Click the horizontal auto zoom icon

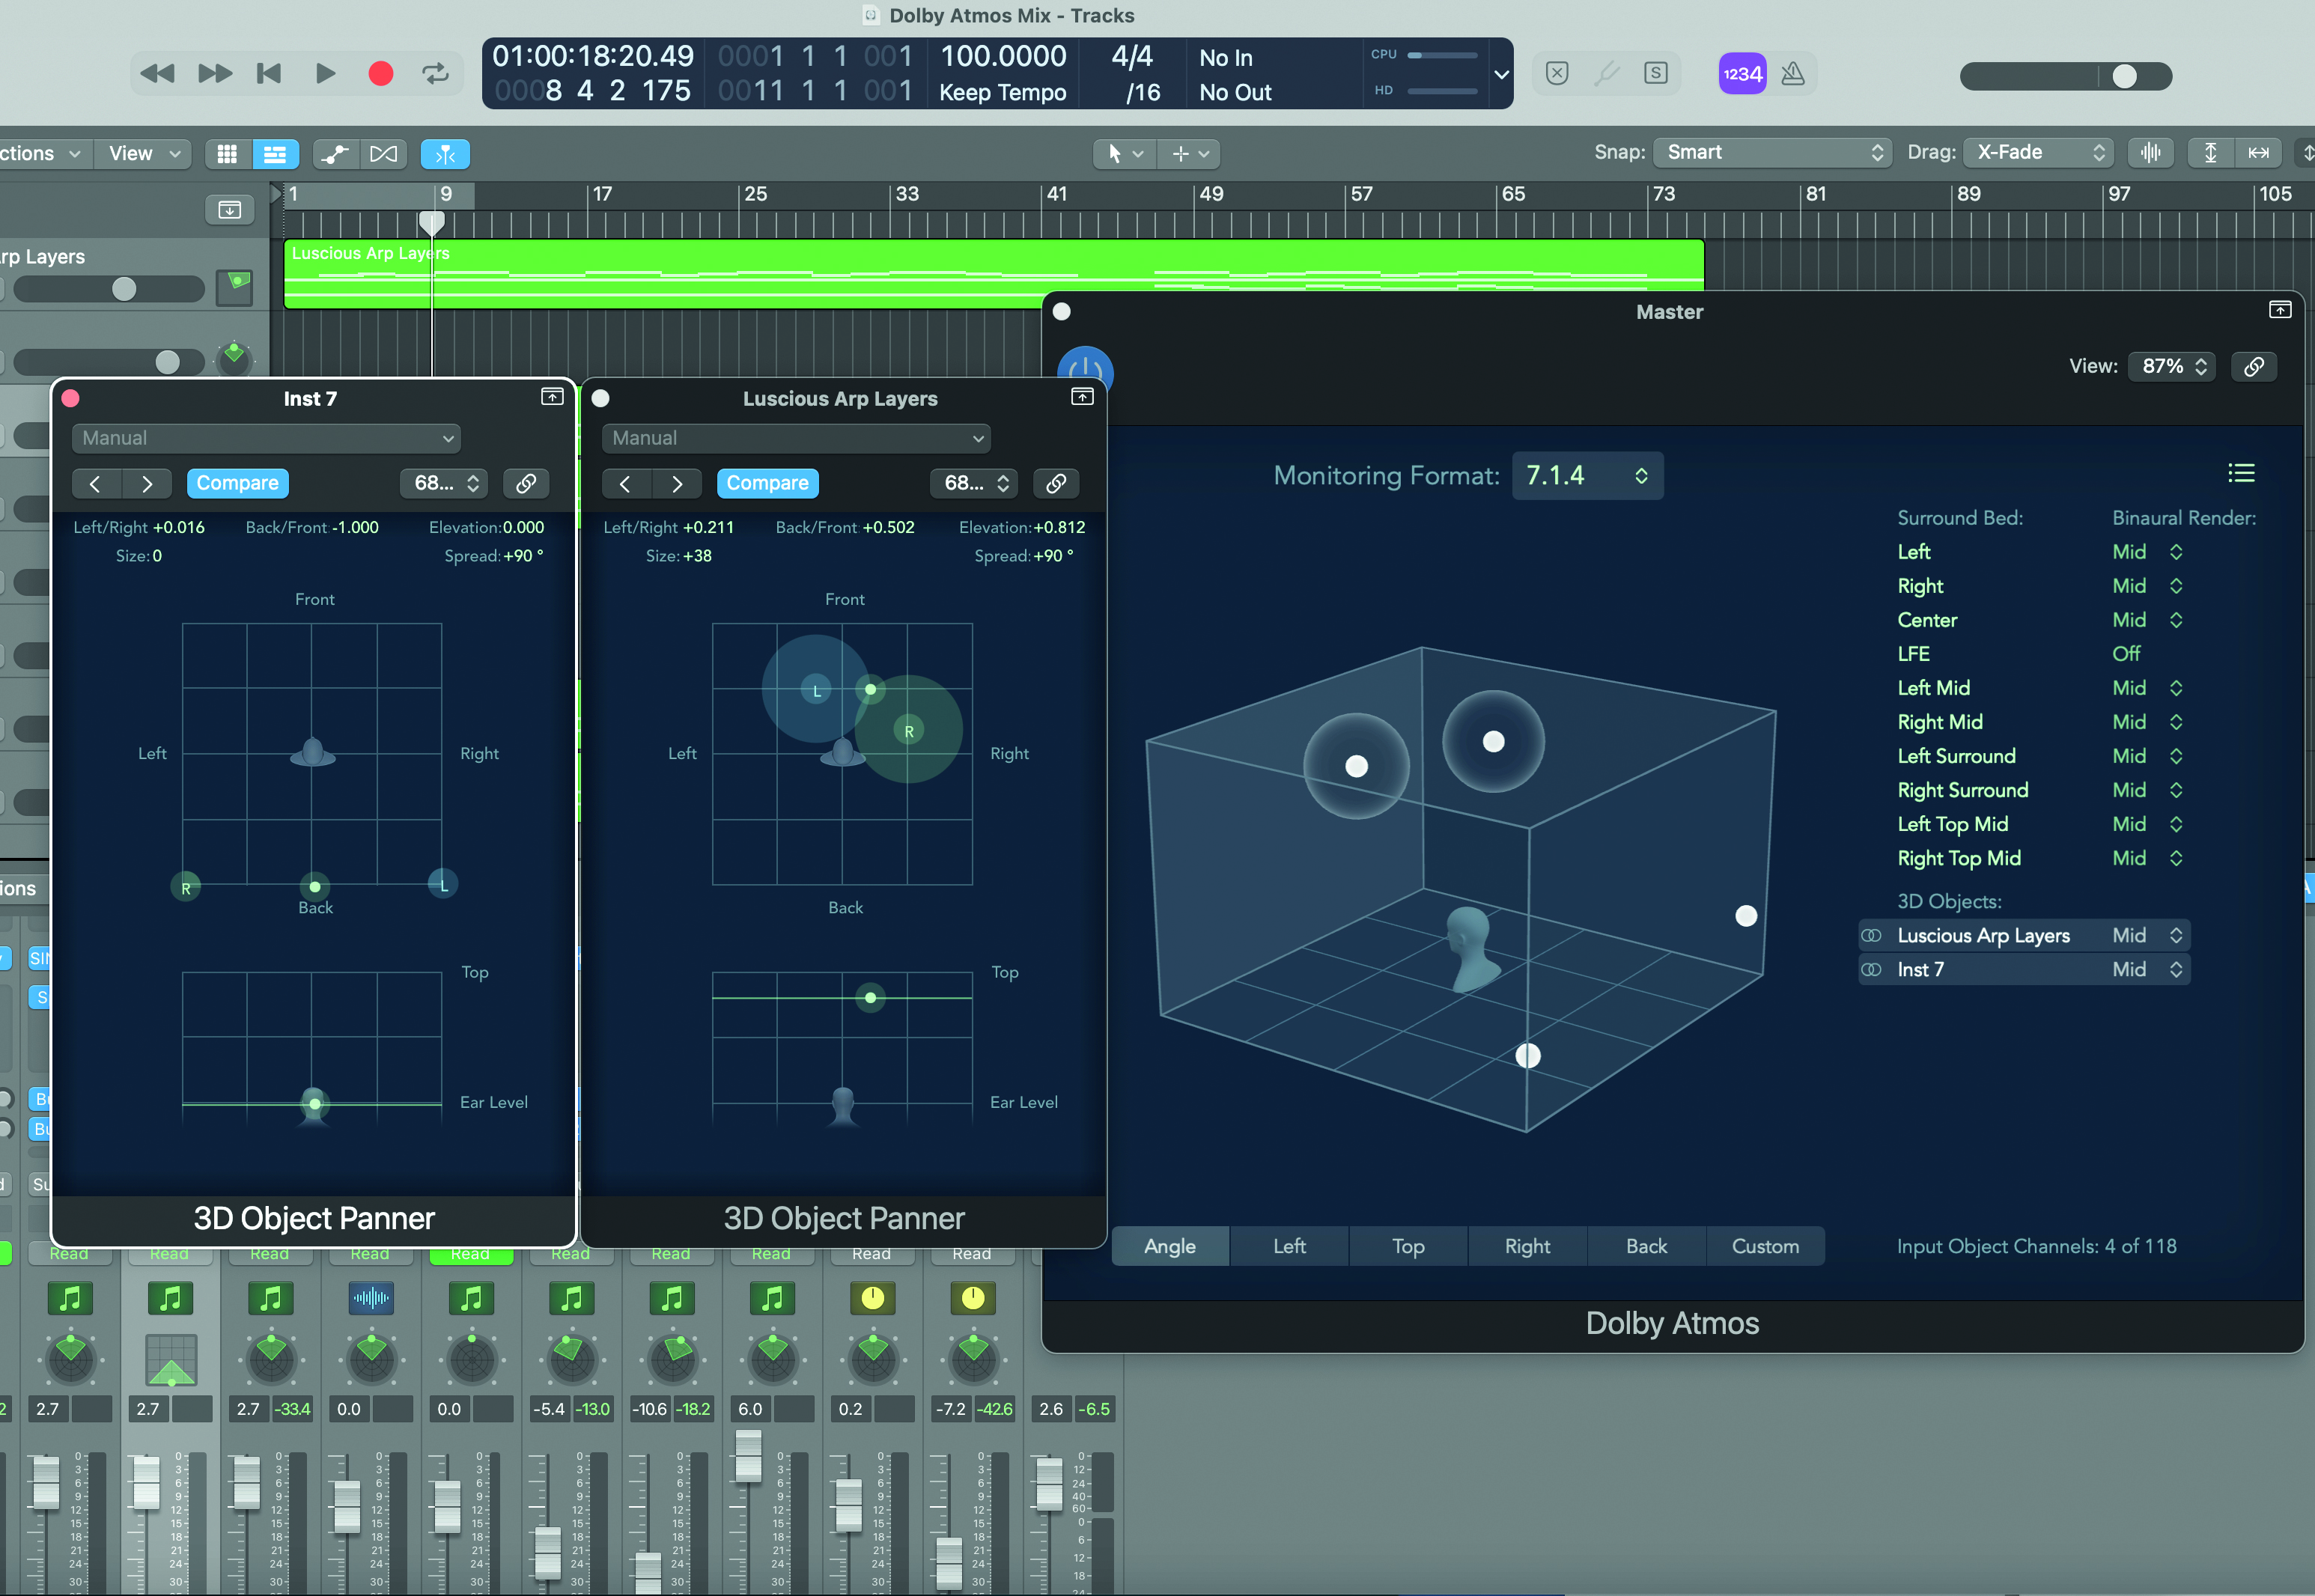point(2258,153)
